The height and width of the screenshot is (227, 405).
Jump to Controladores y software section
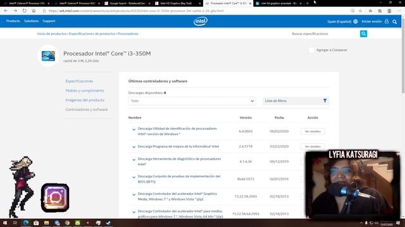pyautogui.click(x=87, y=109)
